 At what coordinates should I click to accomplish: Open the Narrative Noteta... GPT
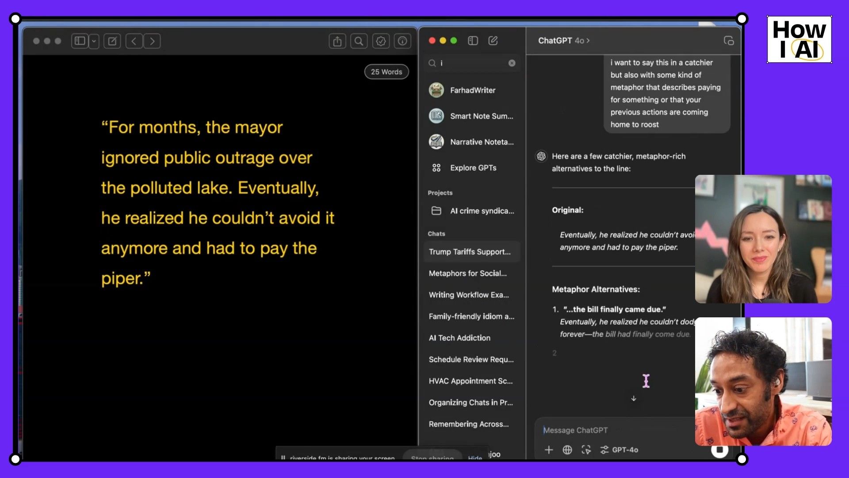[x=471, y=142]
